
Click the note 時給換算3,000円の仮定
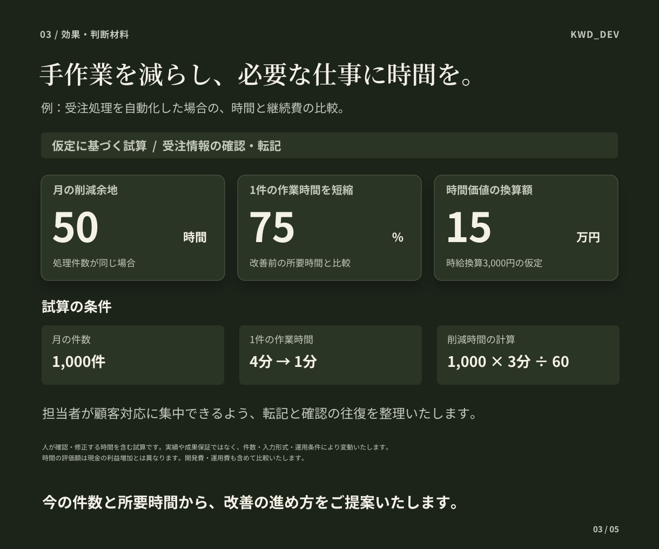click(494, 263)
